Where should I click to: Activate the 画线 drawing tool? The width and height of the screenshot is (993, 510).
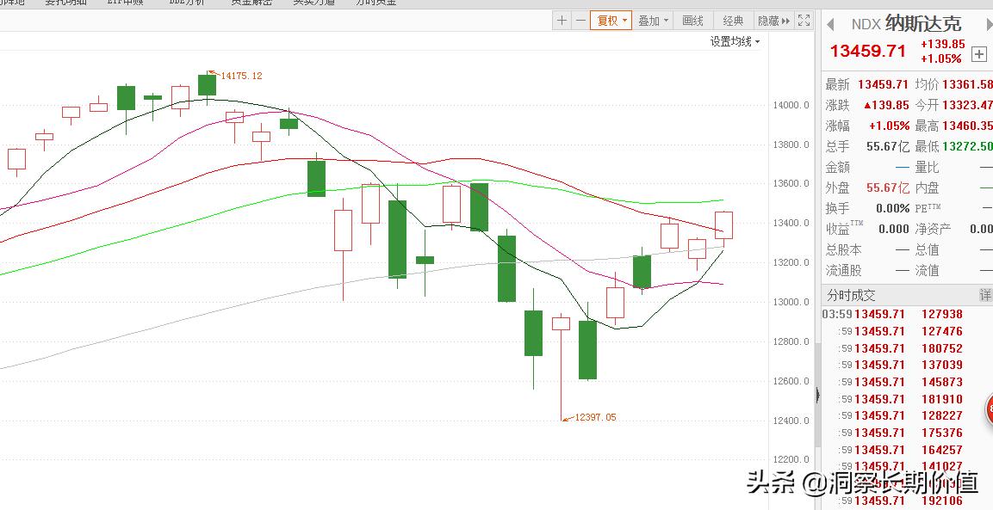tap(692, 21)
